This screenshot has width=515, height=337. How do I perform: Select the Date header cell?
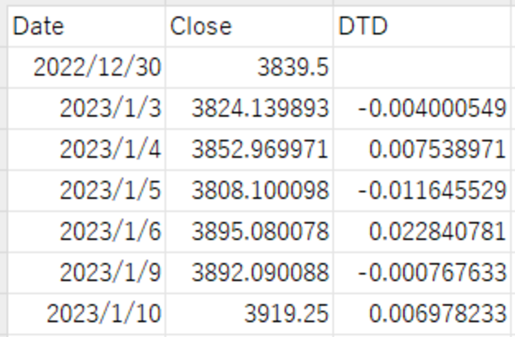point(86,26)
